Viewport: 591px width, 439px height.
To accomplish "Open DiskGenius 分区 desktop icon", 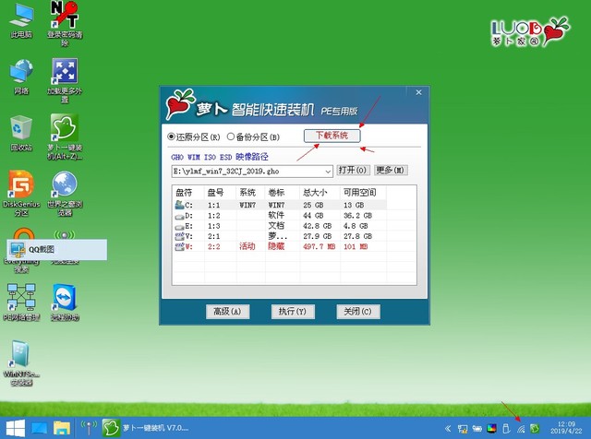I will tap(21, 193).
